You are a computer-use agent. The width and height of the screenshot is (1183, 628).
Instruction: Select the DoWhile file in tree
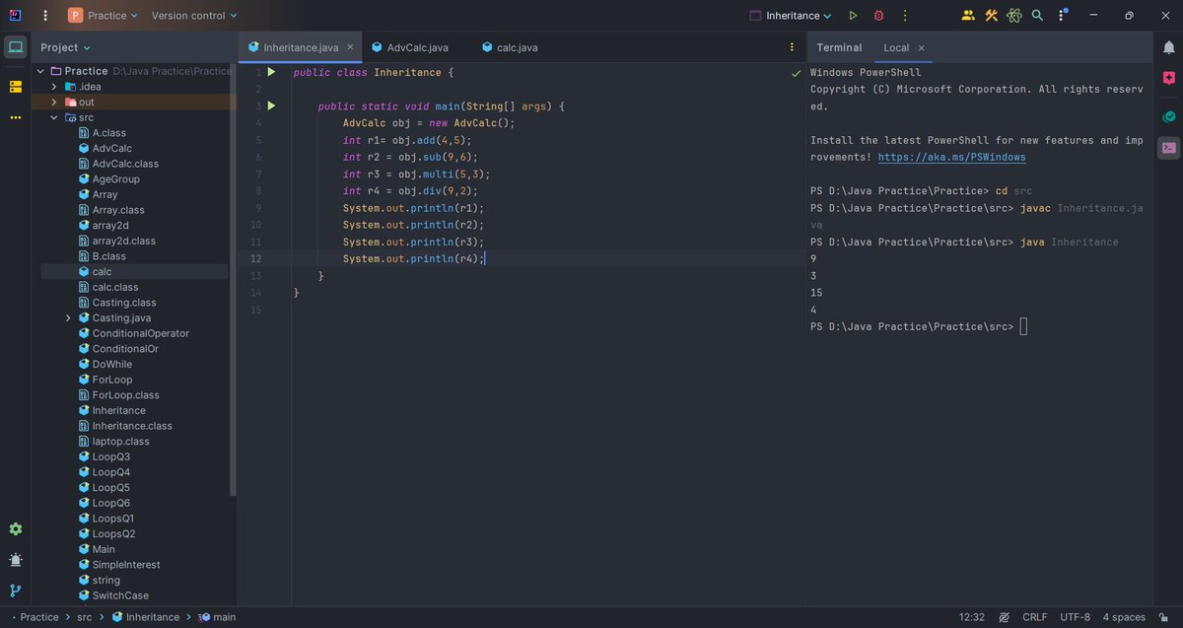click(x=104, y=365)
